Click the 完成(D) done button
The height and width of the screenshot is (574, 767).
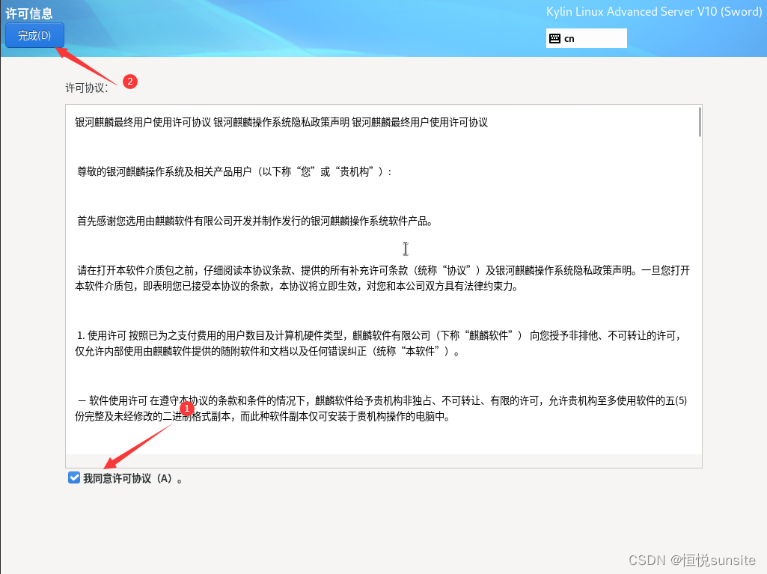[x=34, y=35]
